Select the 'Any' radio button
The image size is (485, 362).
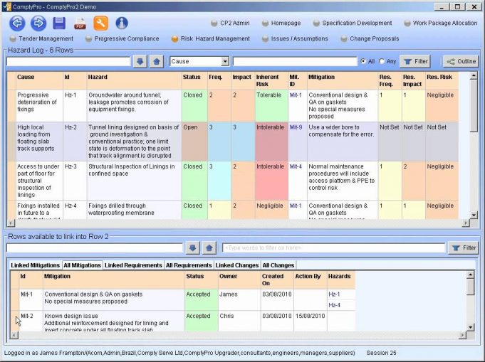(382, 62)
